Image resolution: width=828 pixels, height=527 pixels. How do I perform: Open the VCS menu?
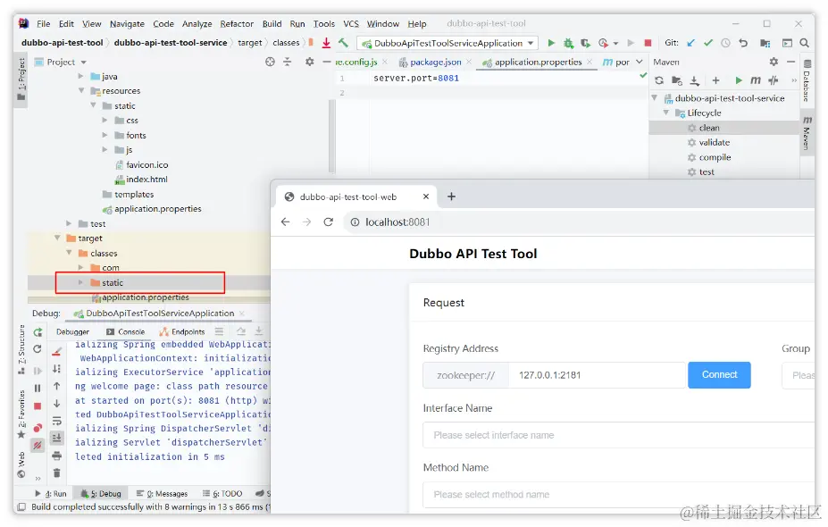tap(351, 24)
